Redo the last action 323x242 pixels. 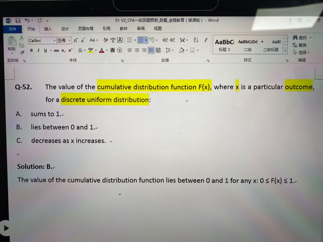point(40,20)
